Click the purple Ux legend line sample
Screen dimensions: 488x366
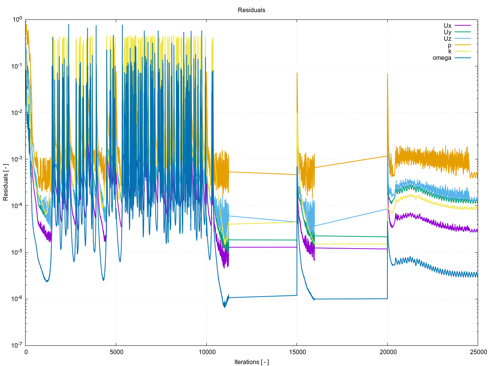462,26
